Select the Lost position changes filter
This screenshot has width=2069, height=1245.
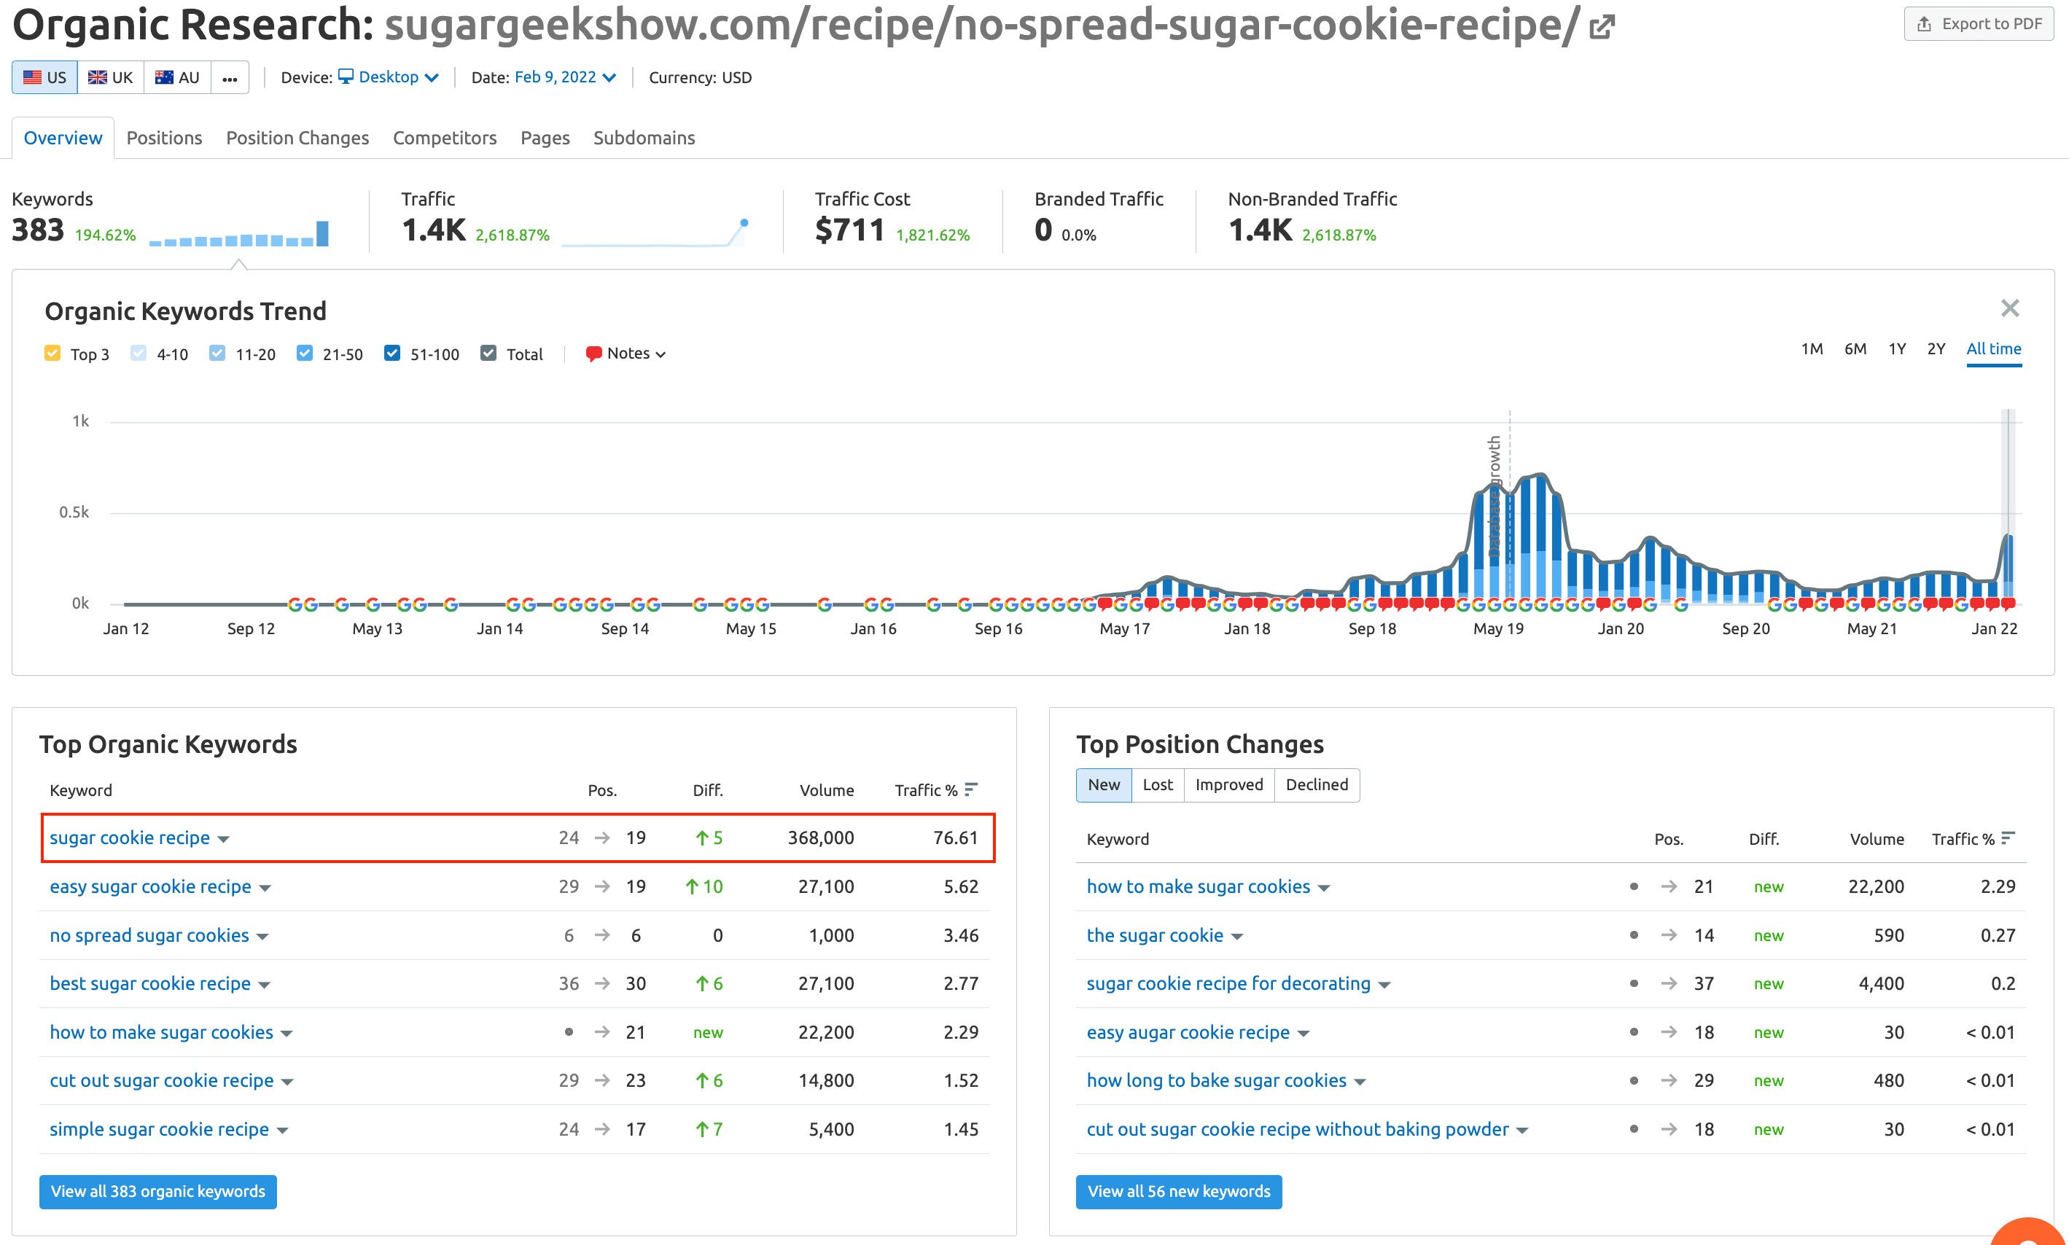click(x=1157, y=784)
